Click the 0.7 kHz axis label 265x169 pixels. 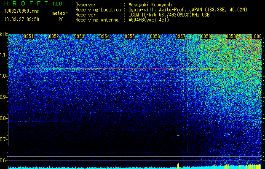tap(3, 139)
